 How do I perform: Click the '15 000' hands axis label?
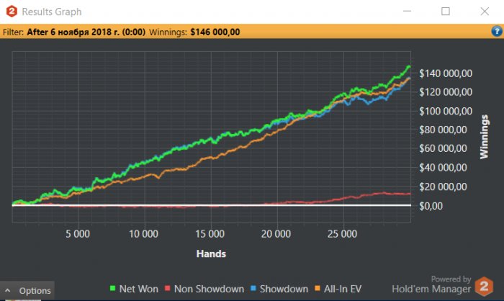click(x=210, y=234)
